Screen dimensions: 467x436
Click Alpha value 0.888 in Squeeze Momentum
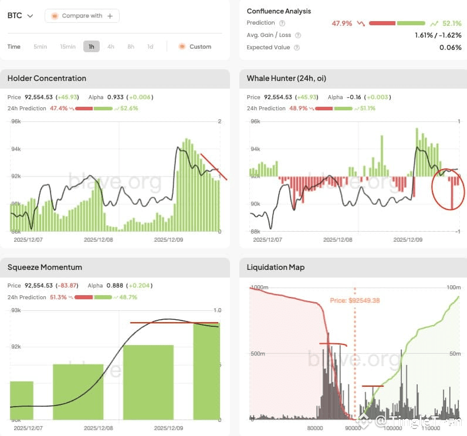(114, 286)
